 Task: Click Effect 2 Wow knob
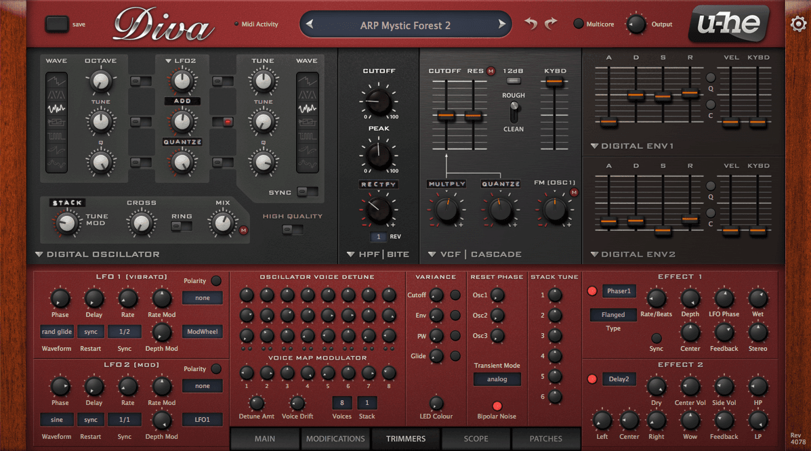pyautogui.click(x=690, y=421)
